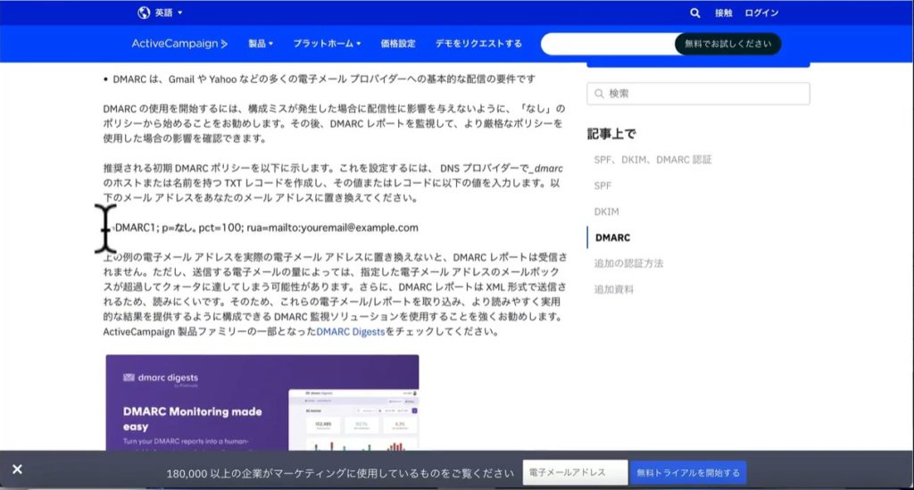Expand the 英語 language dropdown
The image size is (914, 490).
pos(168,13)
